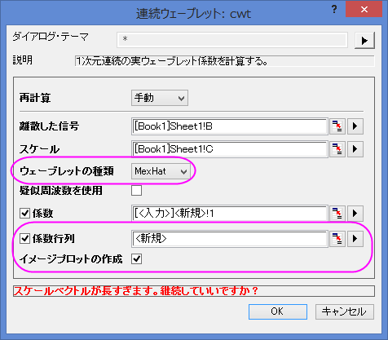
Task: Open arrow menu beside 係数 field
Action: point(355,214)
